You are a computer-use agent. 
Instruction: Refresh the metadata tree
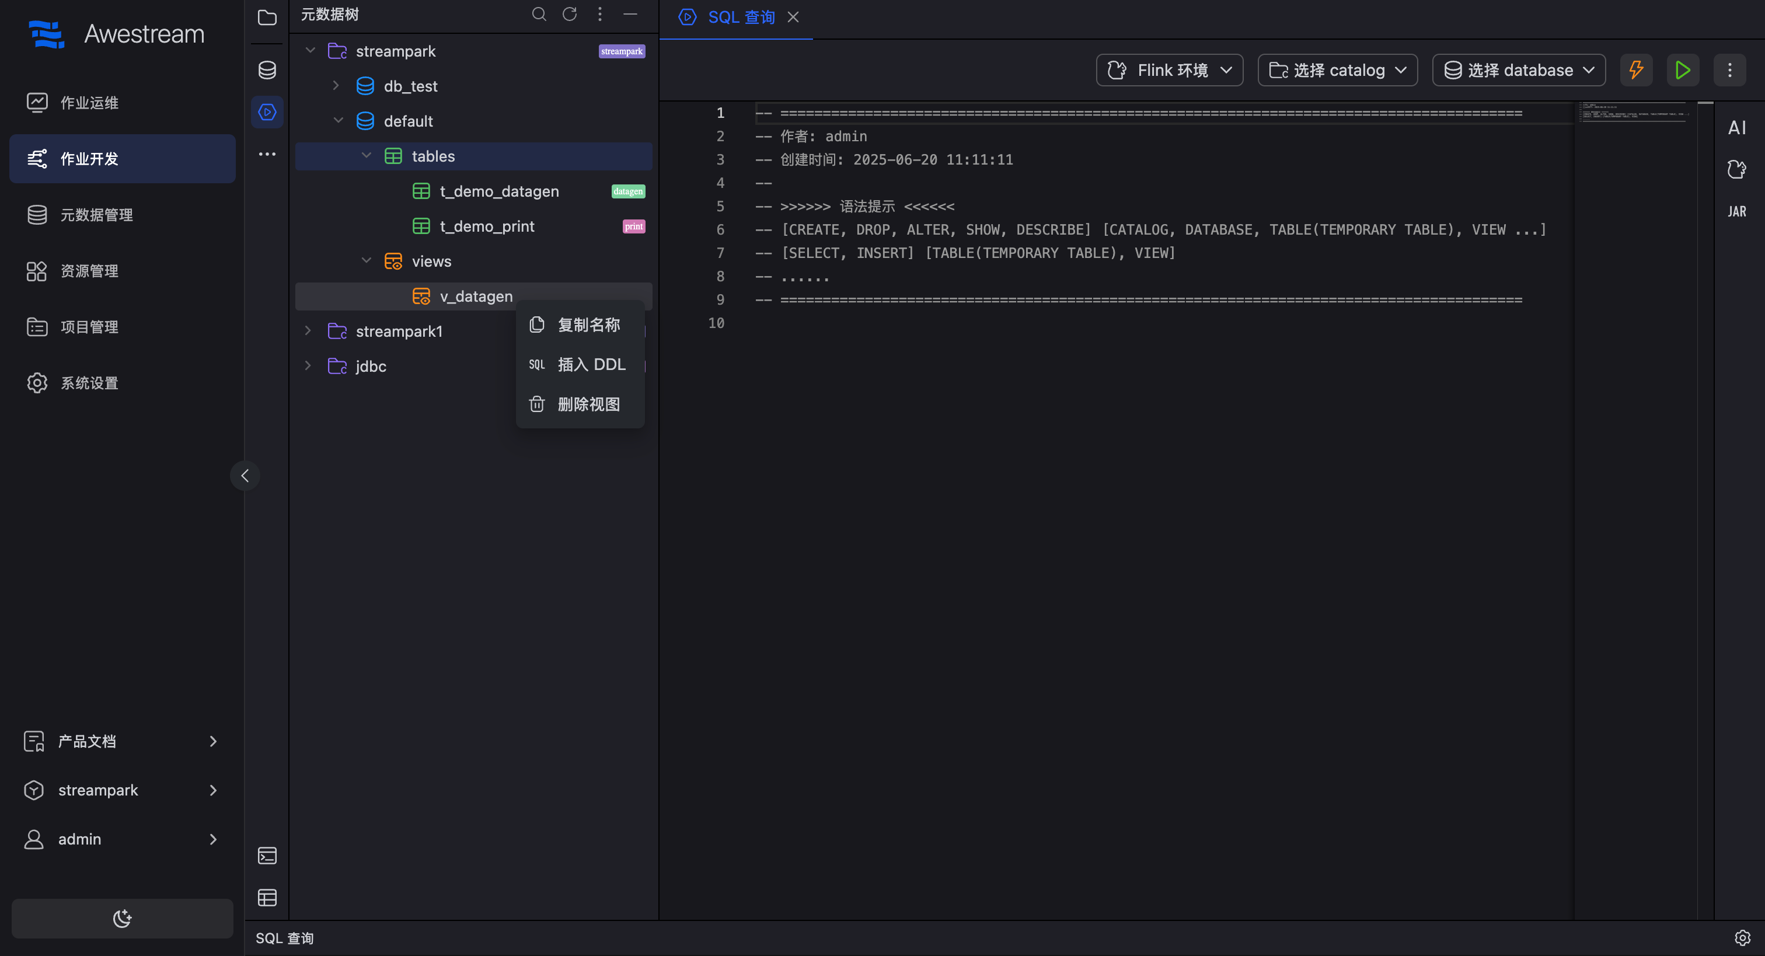click(x=570, y=15)
